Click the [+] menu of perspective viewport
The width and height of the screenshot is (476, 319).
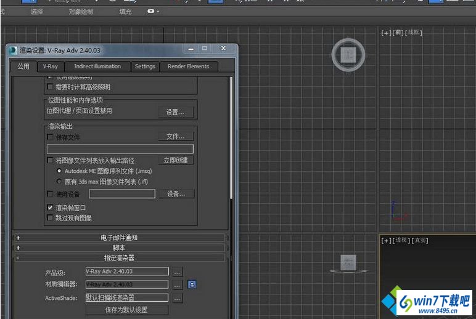click(x=386, y=241)
